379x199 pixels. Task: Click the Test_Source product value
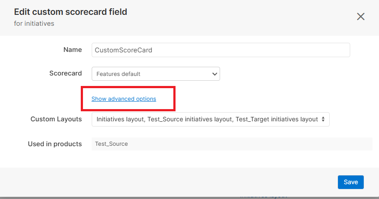[112, 144]
